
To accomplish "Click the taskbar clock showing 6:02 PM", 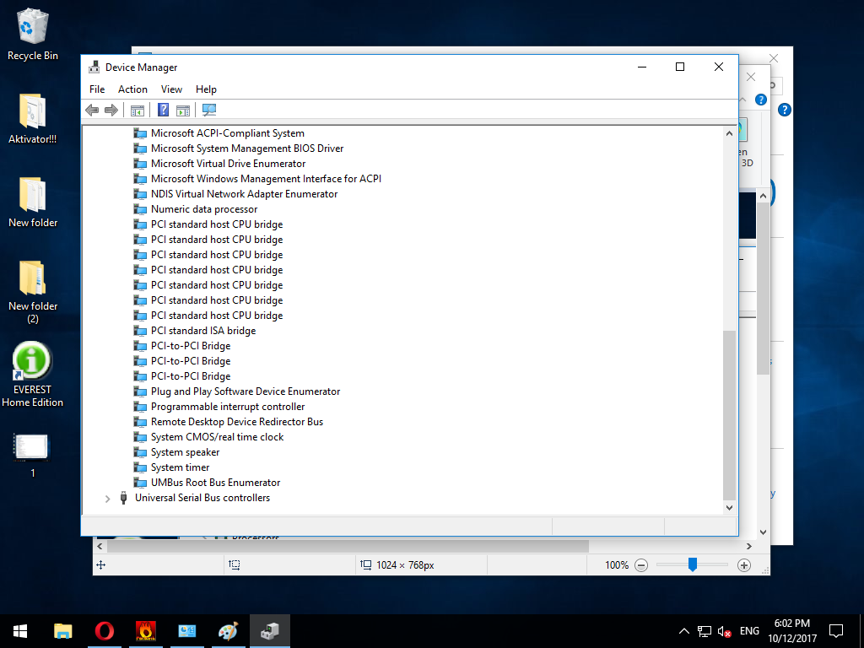I will [792, 631].
